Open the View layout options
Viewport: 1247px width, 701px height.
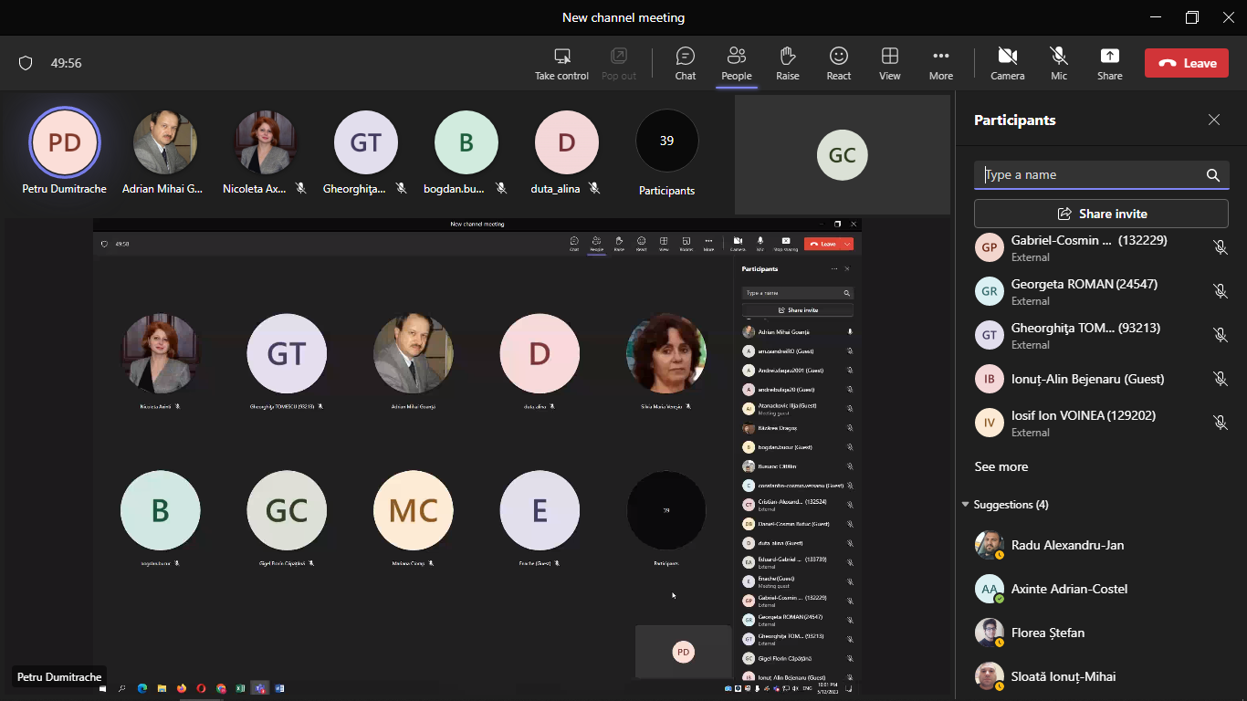[x=889, y=63]
